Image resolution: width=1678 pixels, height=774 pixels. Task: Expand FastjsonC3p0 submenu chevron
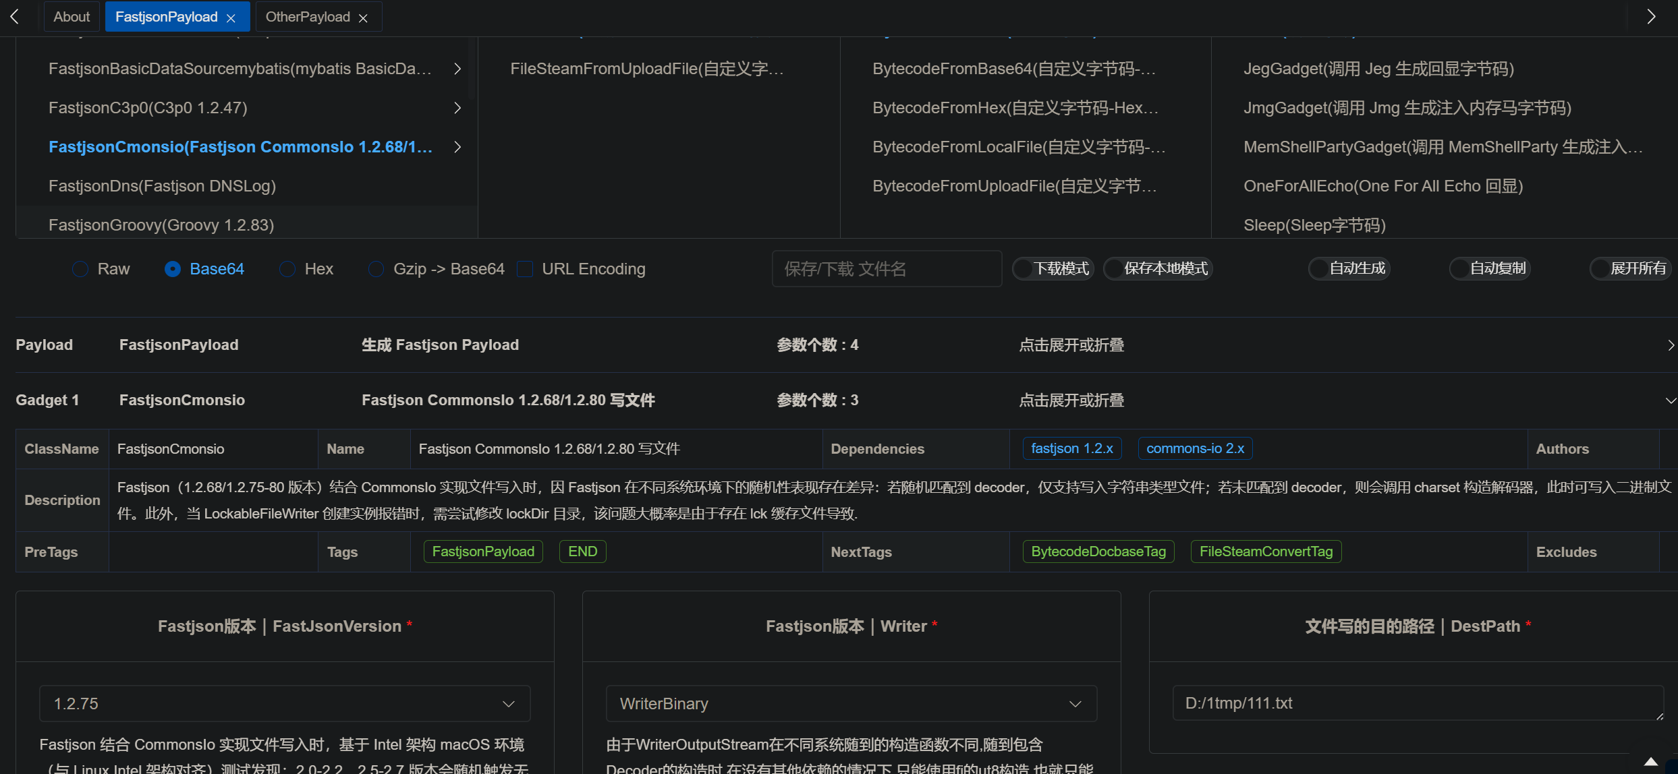click(457, 108)
